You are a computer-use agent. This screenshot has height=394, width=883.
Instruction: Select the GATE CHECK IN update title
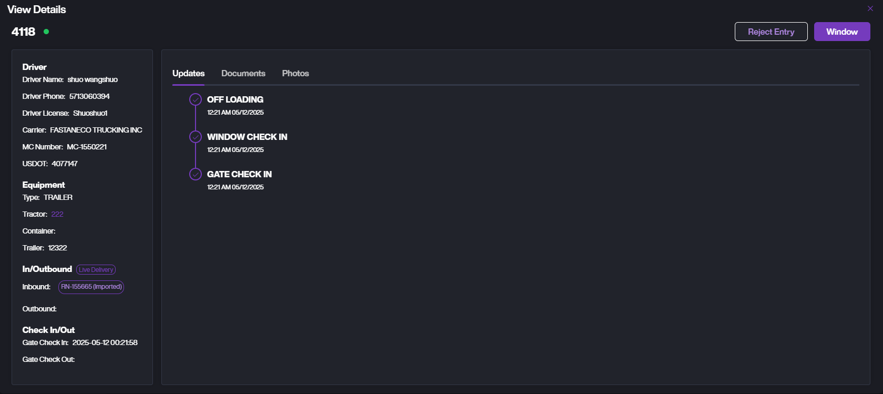pos(239,174)
